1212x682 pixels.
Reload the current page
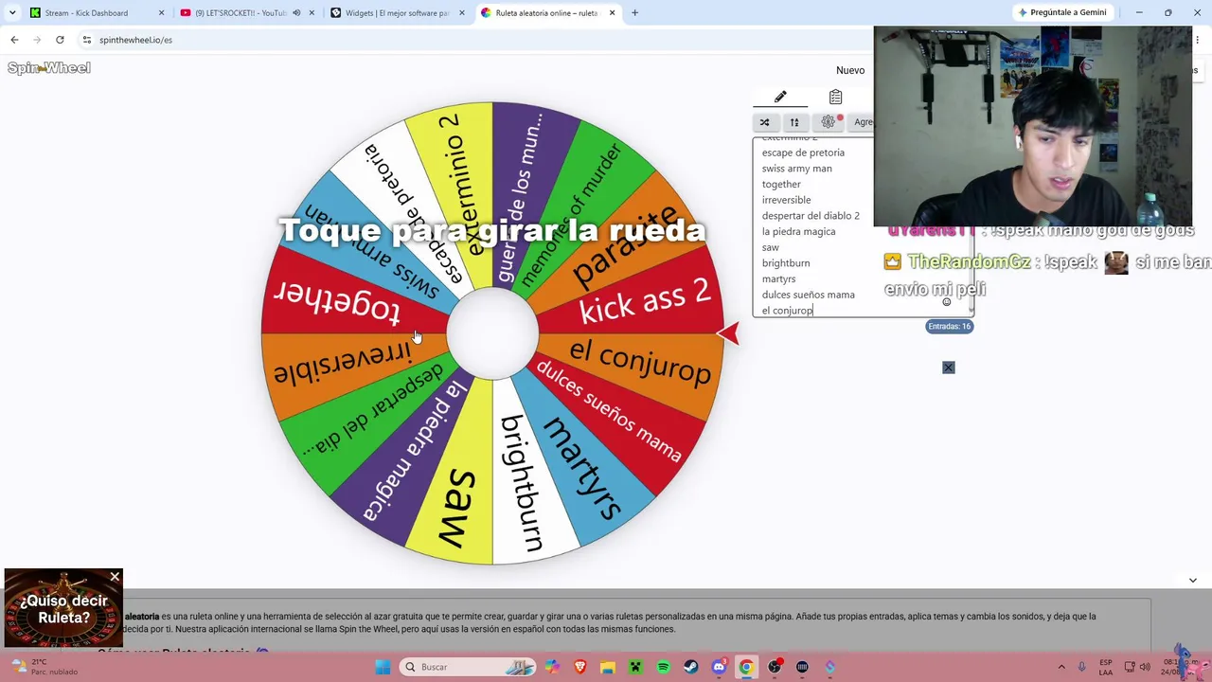(x=60, y=40)
